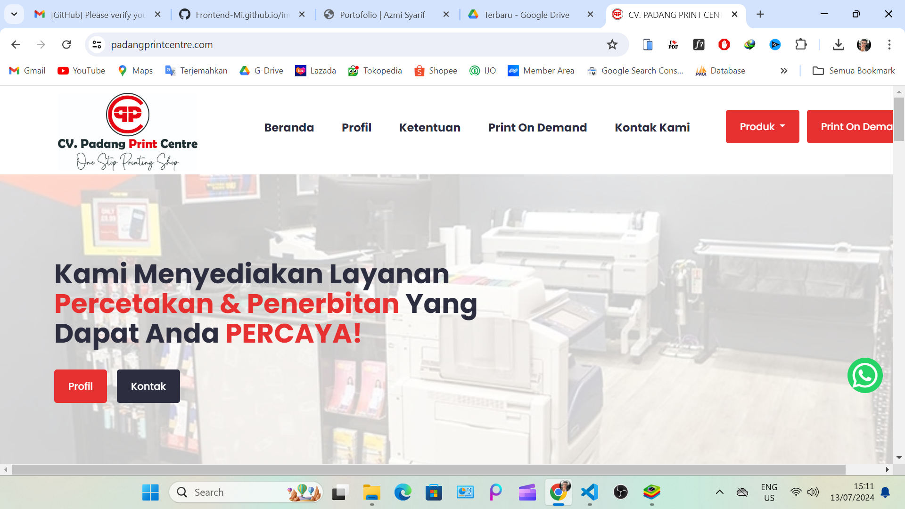Switch to the Terbaru - Google Drive tab
The width and height of the screenshot is (905, 509).
(526, 15)
